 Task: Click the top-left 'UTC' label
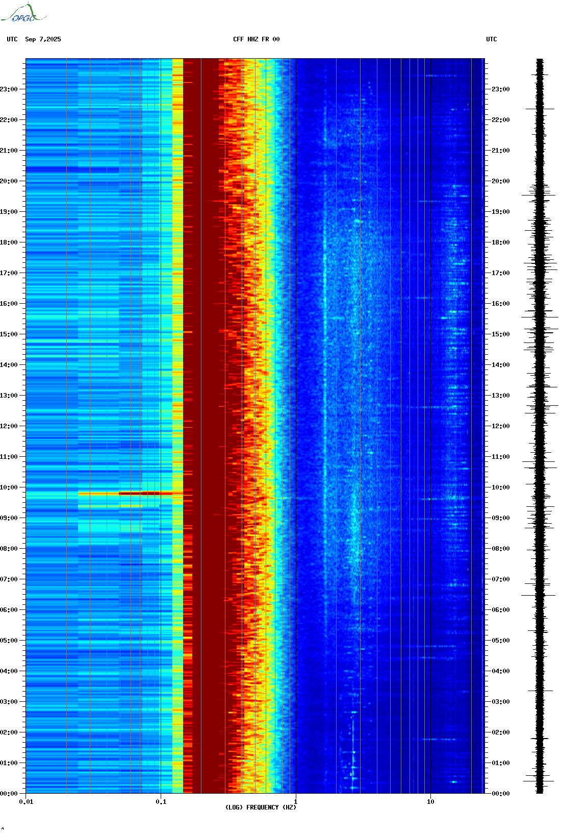(12, 39)
